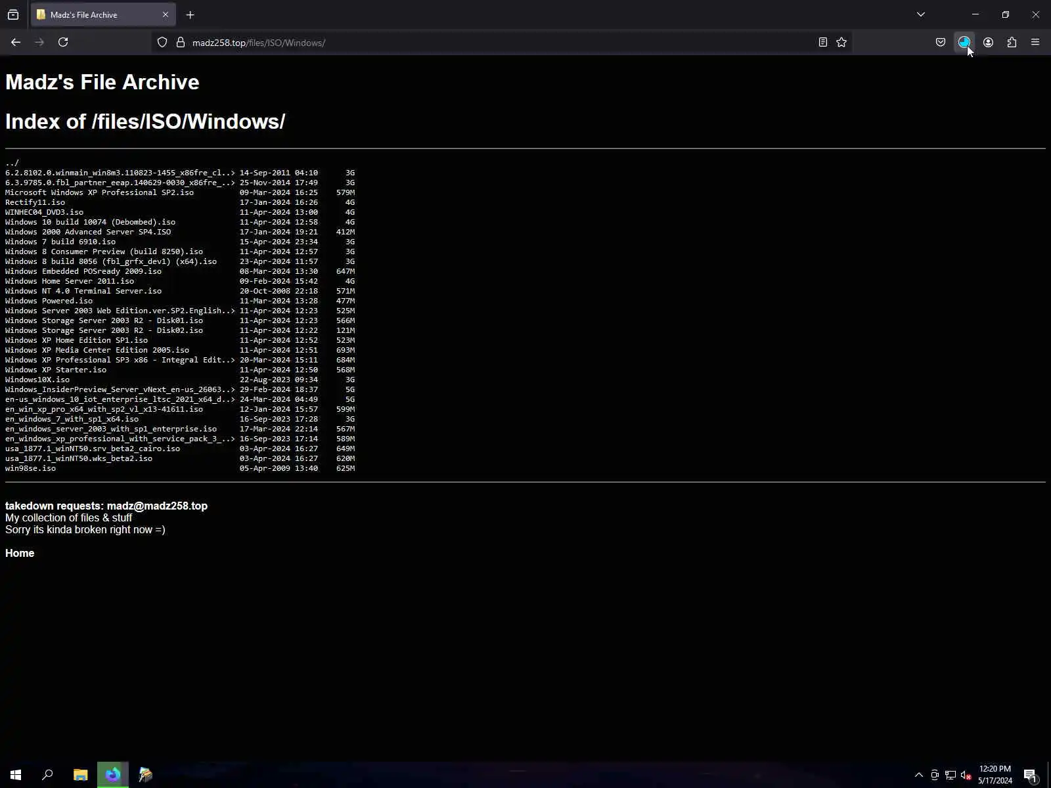
Task: Download Windows 8 build 8056 (fbl_grfx_dev1) ISO
Action: [111, 261]
